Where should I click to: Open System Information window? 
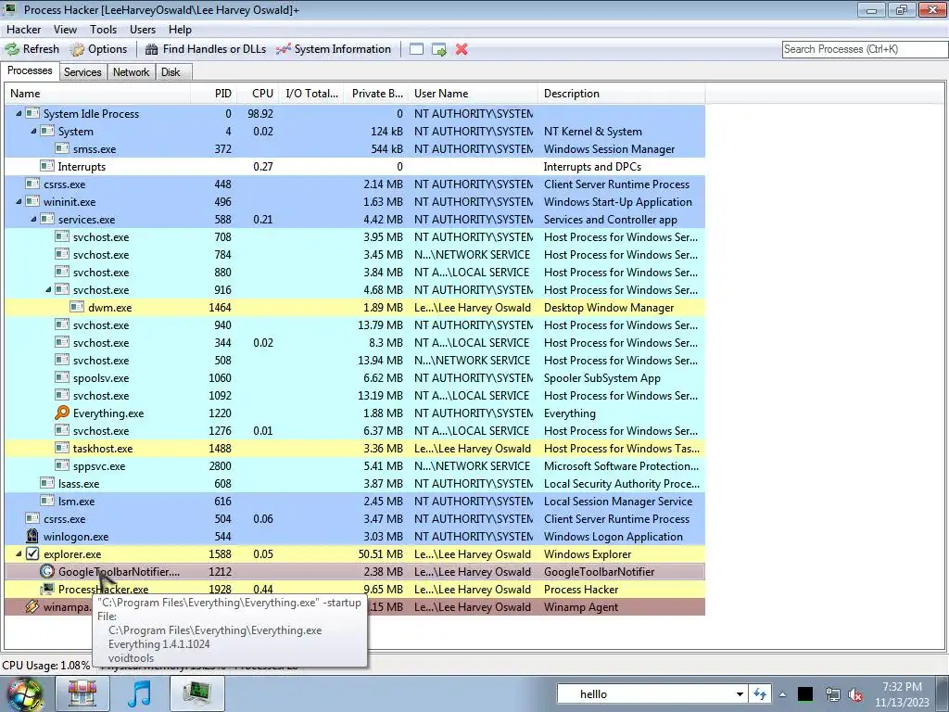click(334, 49)
